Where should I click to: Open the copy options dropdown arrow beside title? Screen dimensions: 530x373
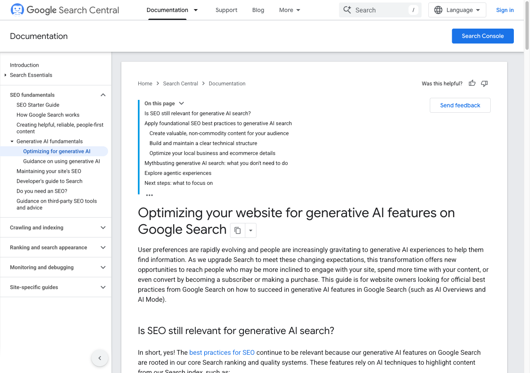(251, 230)
